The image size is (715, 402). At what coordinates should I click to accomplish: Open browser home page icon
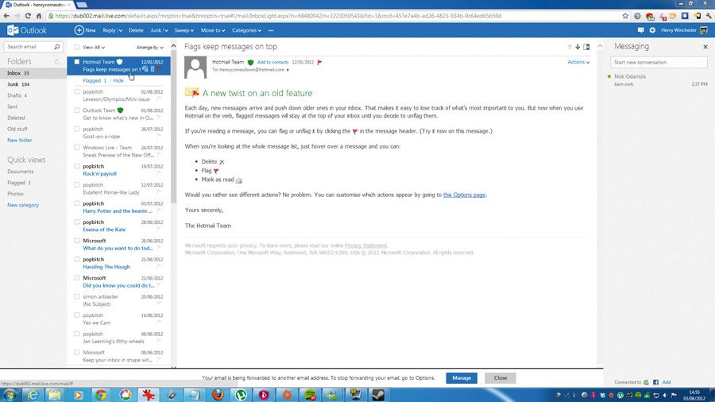coord(39,16)
